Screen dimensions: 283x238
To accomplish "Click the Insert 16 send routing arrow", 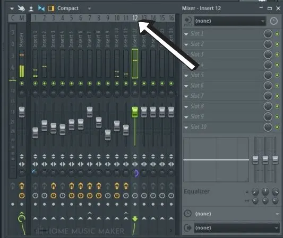I will coord(171,218).
